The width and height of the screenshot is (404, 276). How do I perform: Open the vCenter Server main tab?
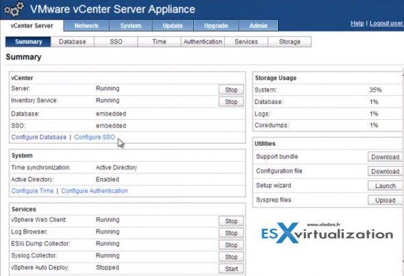[31, 26]
